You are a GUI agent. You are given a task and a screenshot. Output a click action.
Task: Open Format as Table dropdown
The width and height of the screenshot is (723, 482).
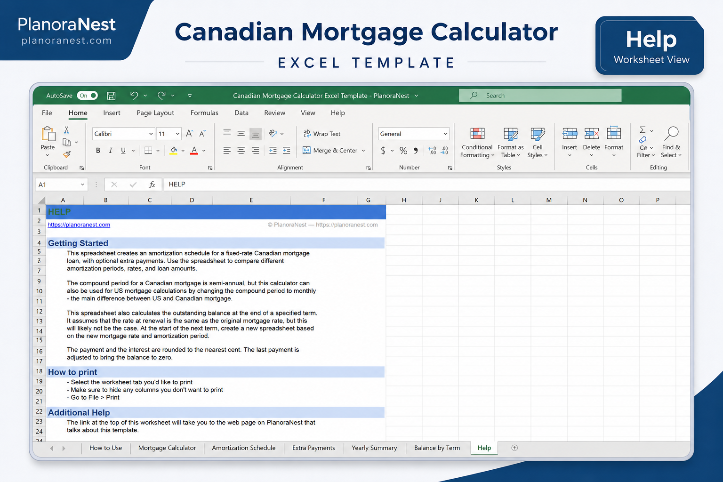[511, 142]
